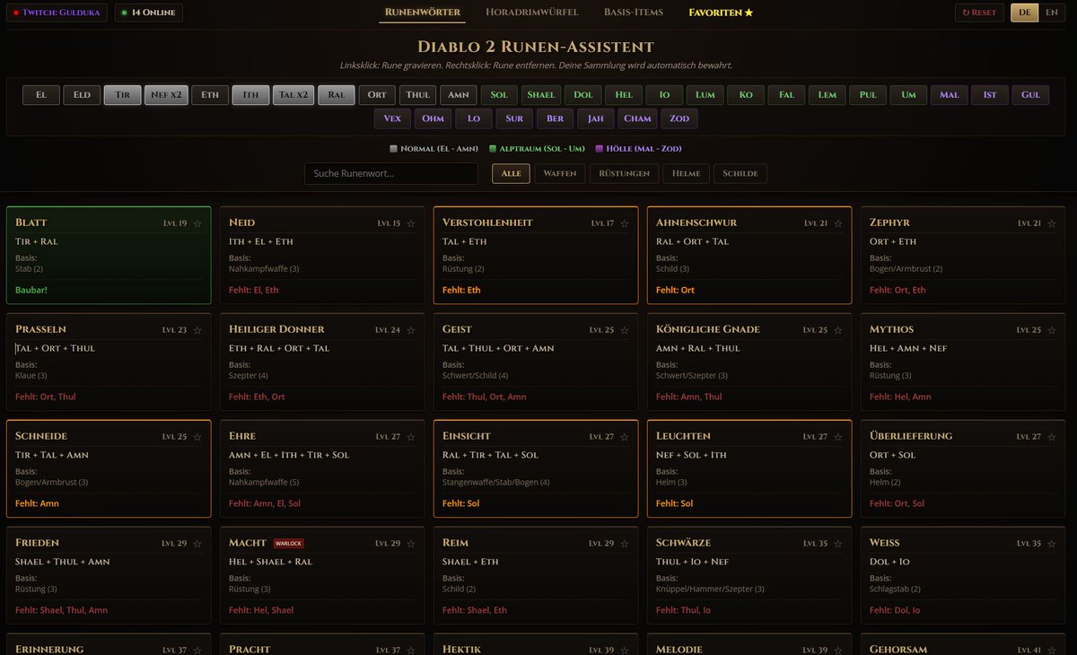Image resolution: width=1077 pixels, height=655 pixels.
Task: Switch language to EN
Action: pos(1052,13)
